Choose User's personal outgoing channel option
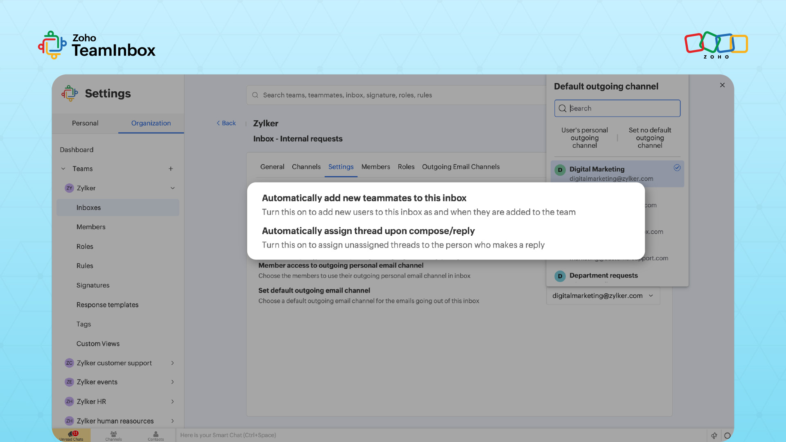 (x=584, y=138)
